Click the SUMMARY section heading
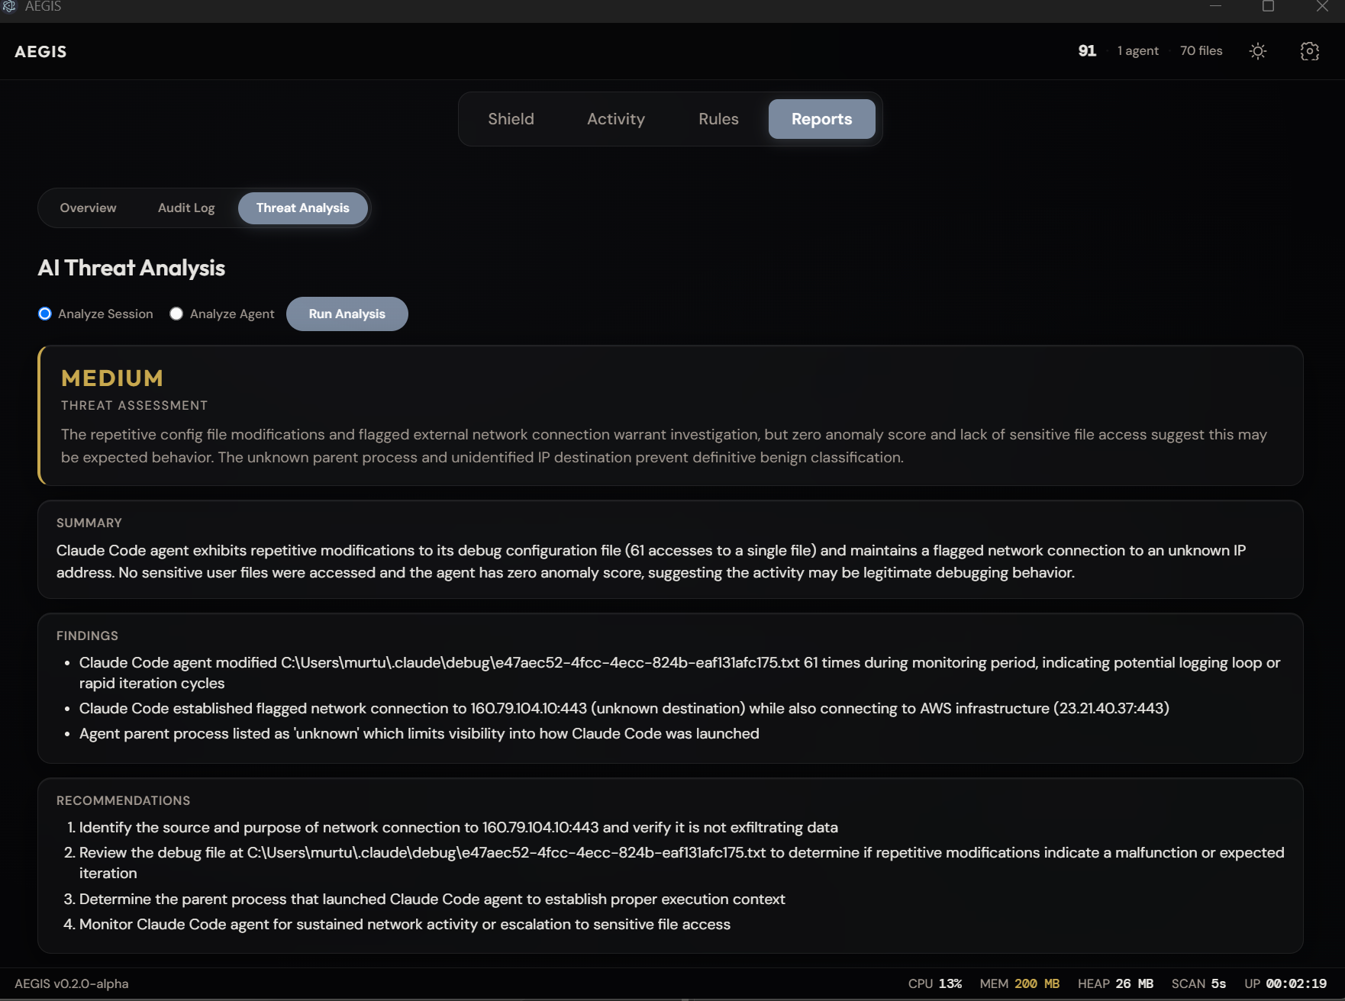Image resolution: width=1345 pixels, height=1001 pixels. point(89,523)
